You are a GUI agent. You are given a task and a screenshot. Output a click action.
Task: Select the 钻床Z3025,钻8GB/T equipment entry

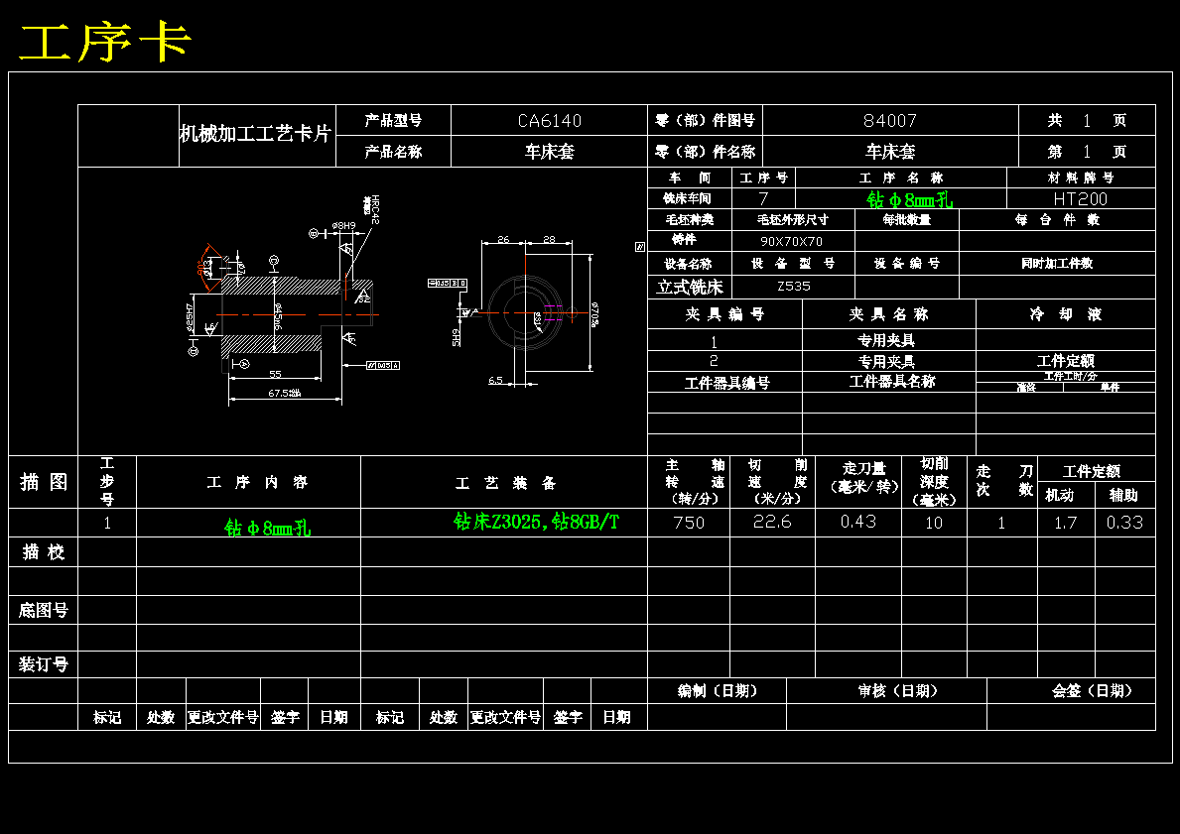tap(536, 522)
